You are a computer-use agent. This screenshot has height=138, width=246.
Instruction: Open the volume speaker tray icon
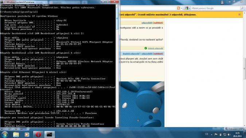229,135
